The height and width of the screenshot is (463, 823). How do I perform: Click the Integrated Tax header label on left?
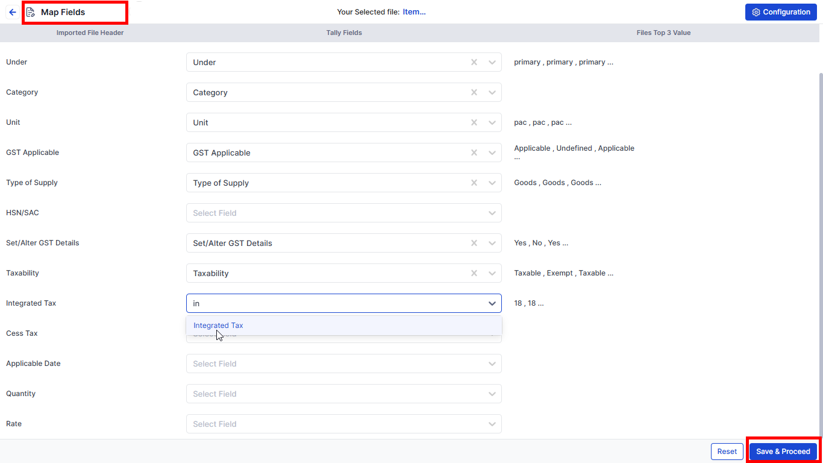click(x=31, y=303)
